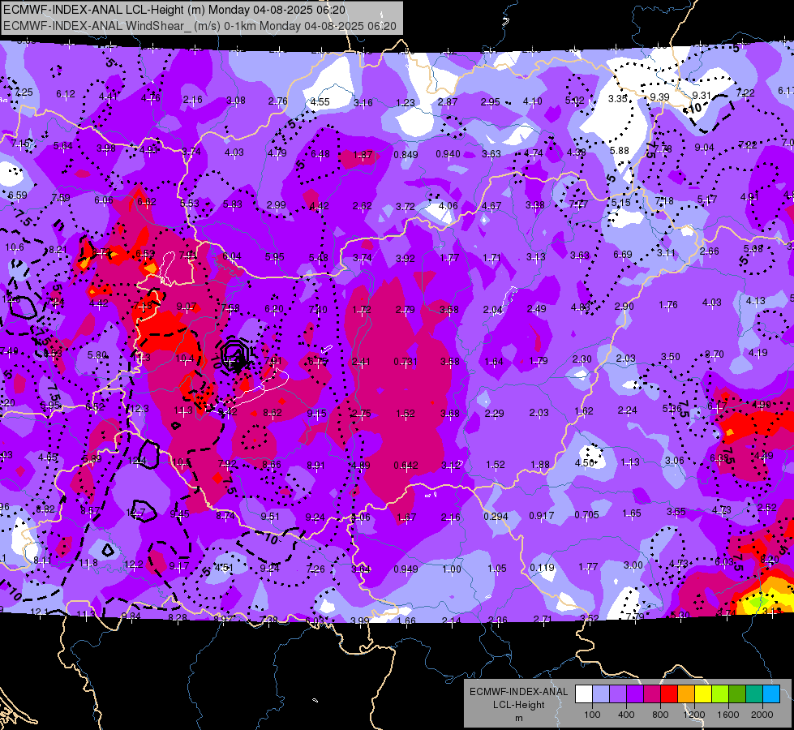Viewport: 794px width, 730px height.
Task: Click the yellow legend swatch
Action: point(703,694)
